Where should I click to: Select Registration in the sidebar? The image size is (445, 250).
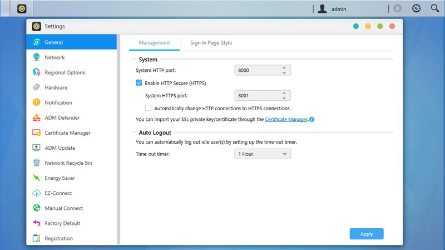click(x=72, y=238)
